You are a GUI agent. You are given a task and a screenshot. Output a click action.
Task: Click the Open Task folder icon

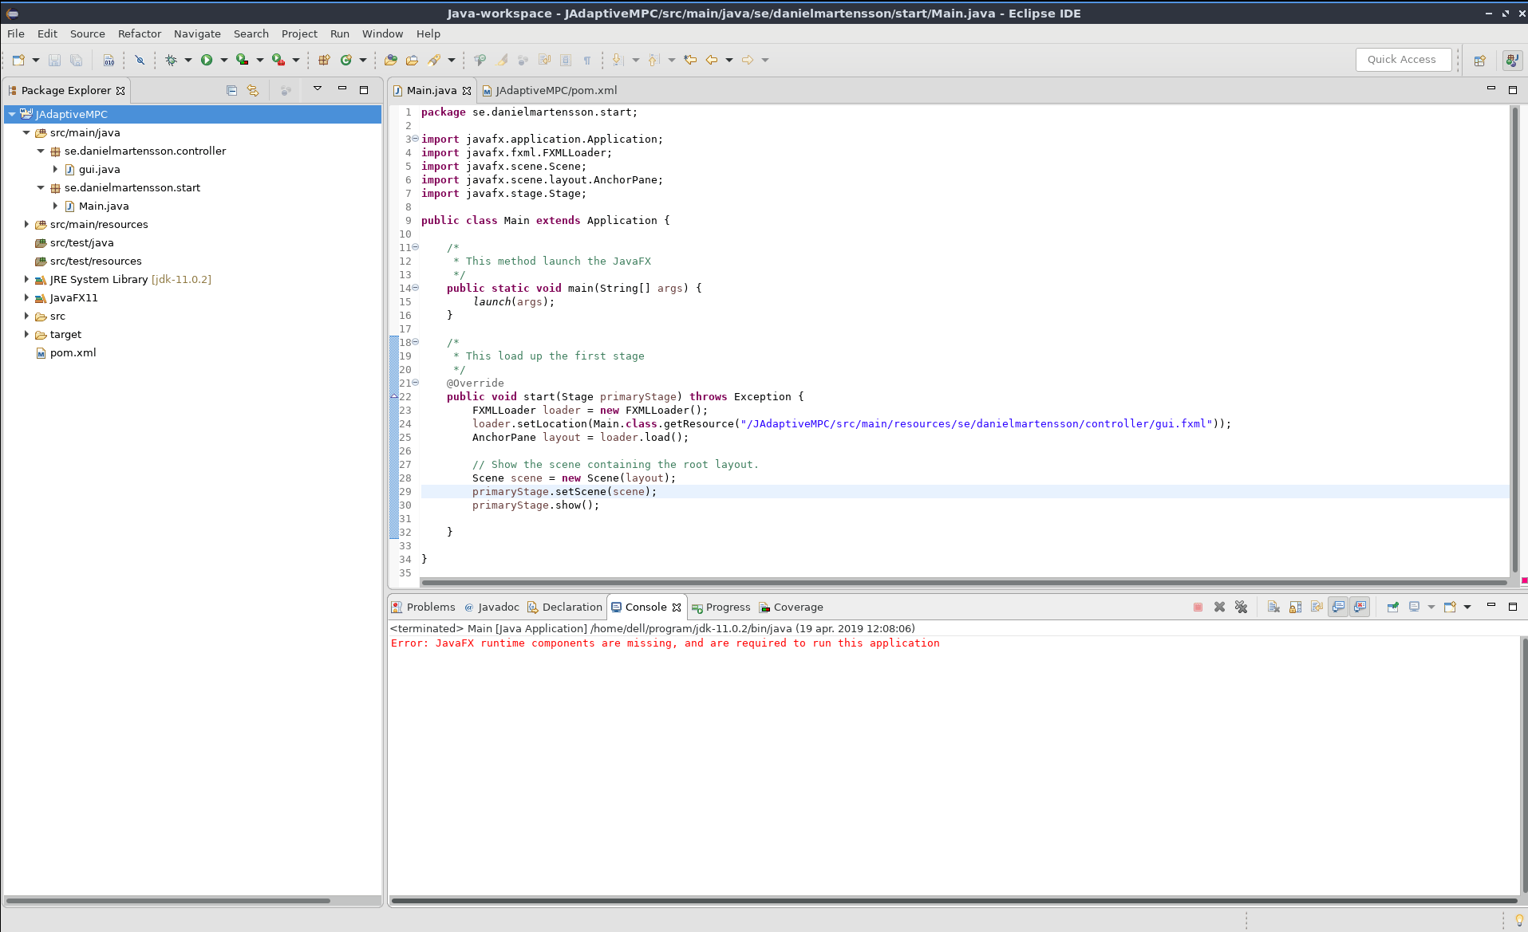[x=412, y=60]
